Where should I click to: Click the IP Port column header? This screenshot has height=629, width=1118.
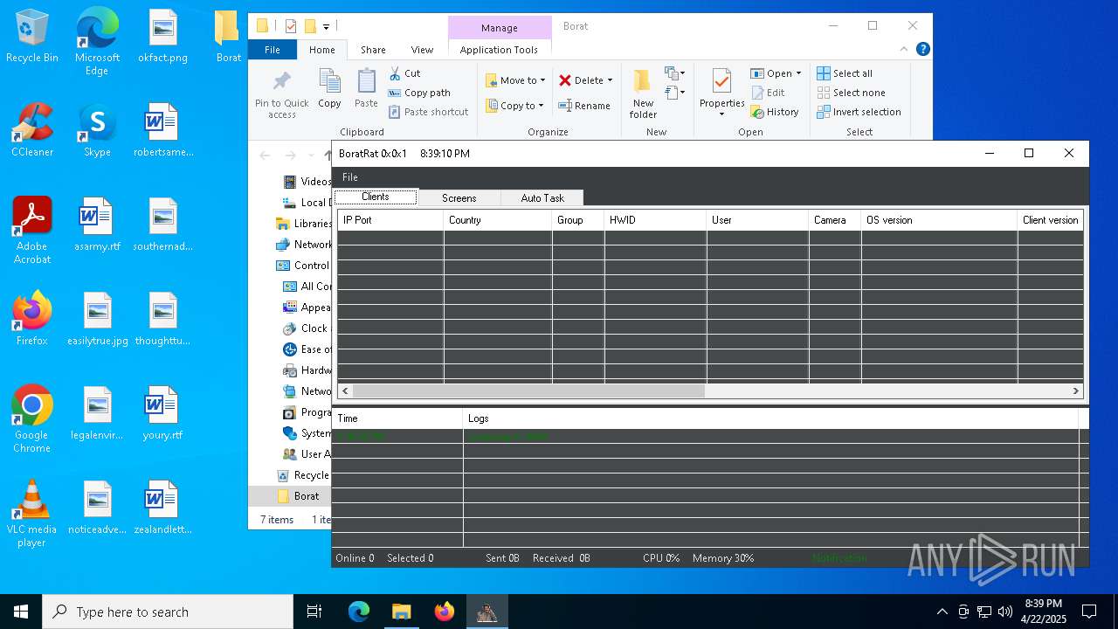390,220
